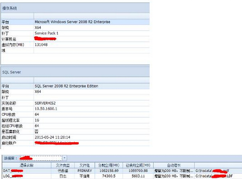Image resolution: width=242 pixels, height=179 pixels.
Task: Click the 虚拟内存 value 131048
Action: 92,45
